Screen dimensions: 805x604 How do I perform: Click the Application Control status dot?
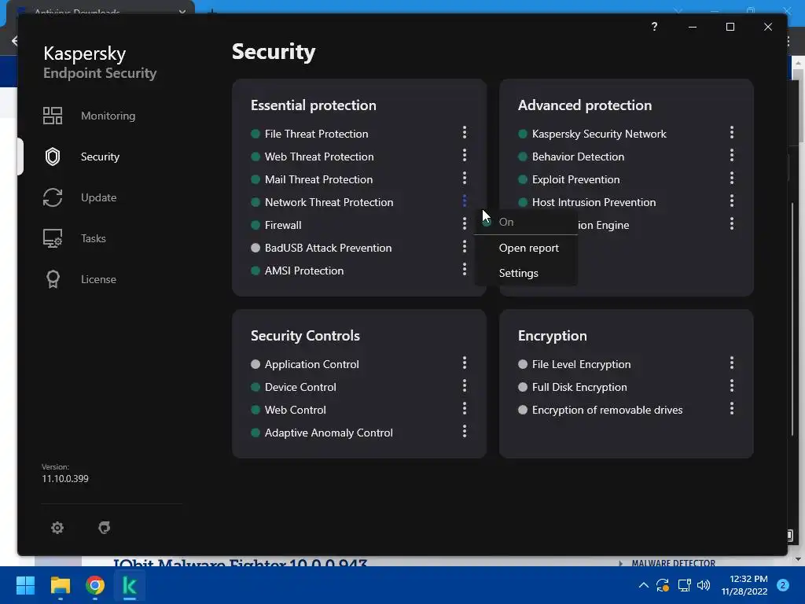(x=255, y=364)
